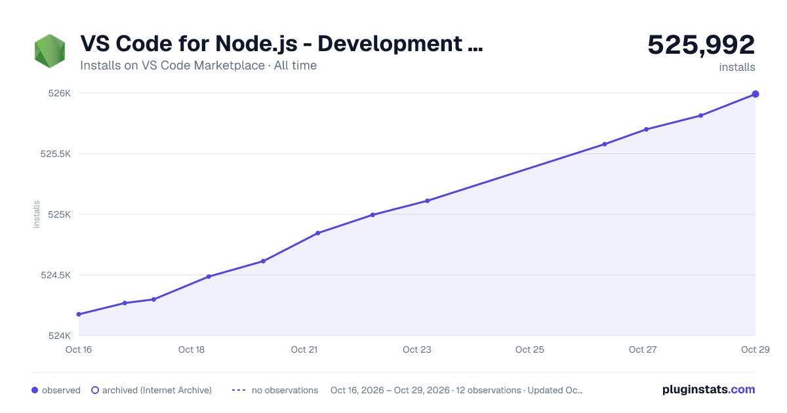Click the 'Oct 29' x-axis label

pyautogui.click(x=754, y=349)
